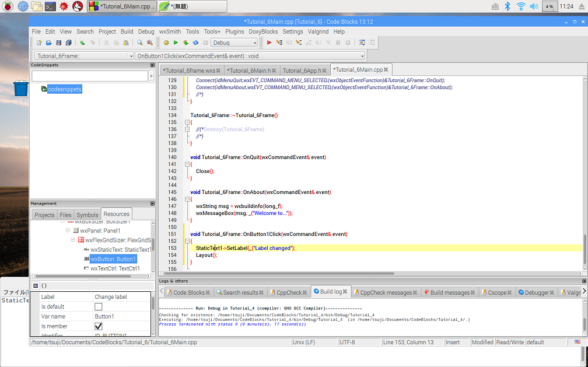Build the project with the gear icon

click(x=166, y=43)
